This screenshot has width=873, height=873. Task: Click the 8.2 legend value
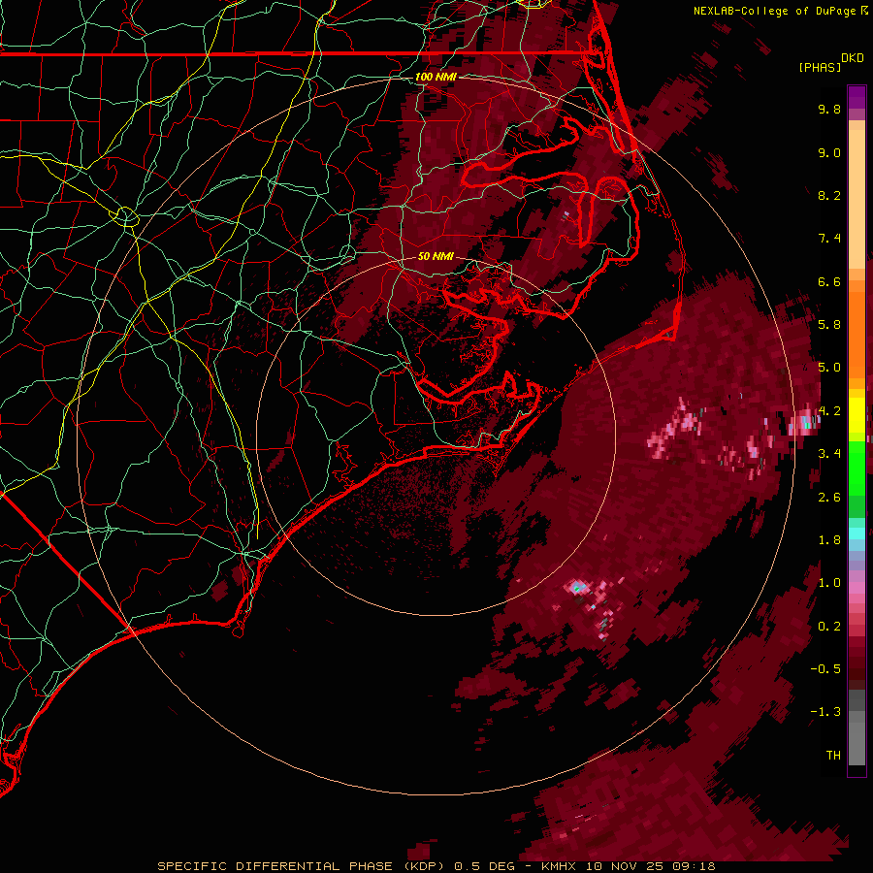[x=829, y=195]
